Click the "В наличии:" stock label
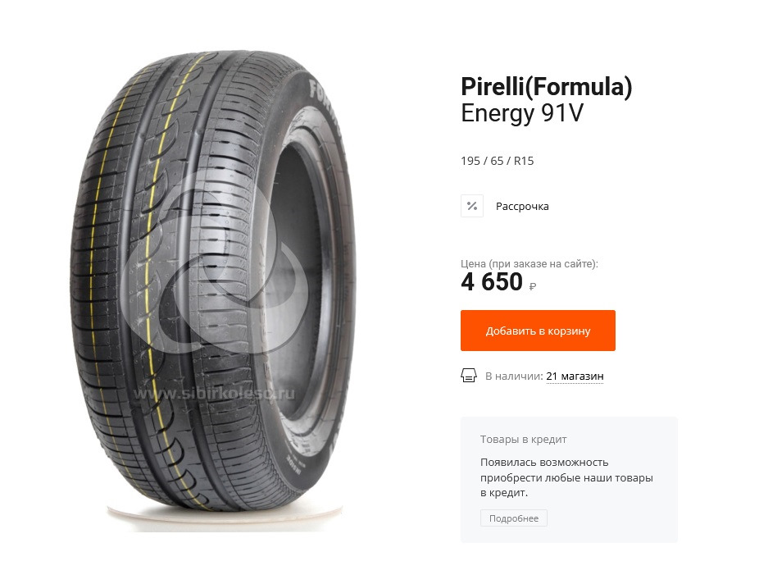Screen dimensions: 759x584 point(514,376)
